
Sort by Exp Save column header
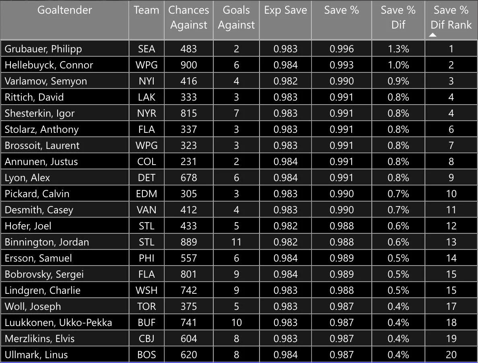coord(285,10)
